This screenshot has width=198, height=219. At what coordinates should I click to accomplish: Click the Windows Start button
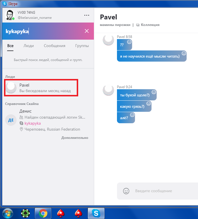pos(8,213)
